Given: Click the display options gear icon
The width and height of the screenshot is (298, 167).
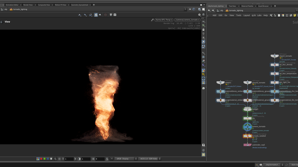Looking at the screenshot, I should (x=199, y=15).
